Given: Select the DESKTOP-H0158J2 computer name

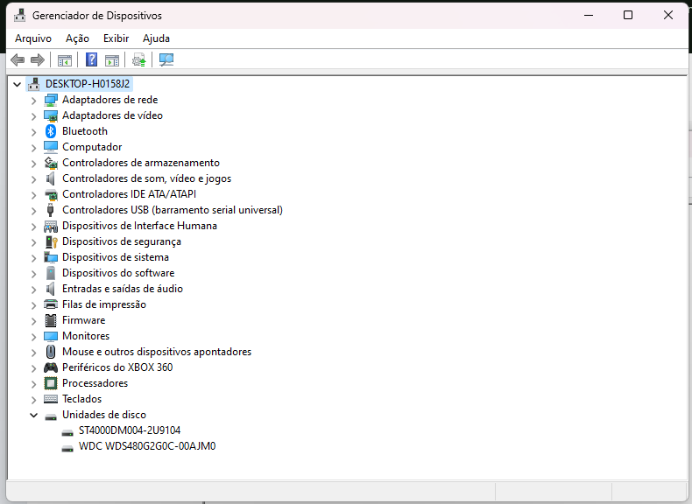Looking at the screenshot, I should point(88,84).
